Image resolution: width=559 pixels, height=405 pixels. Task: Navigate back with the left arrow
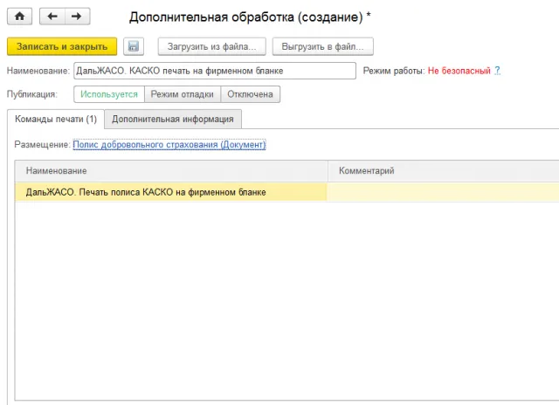click(52, 17)
